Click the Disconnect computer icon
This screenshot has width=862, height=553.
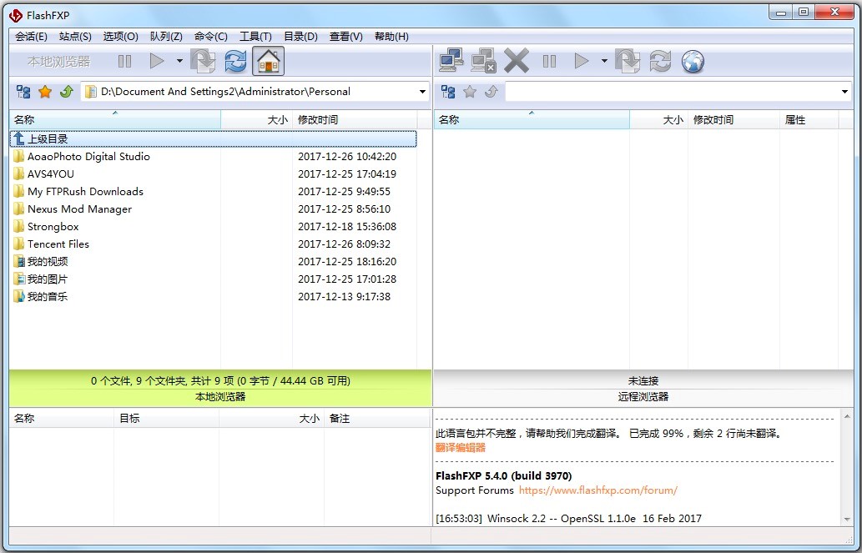[483, 61]
